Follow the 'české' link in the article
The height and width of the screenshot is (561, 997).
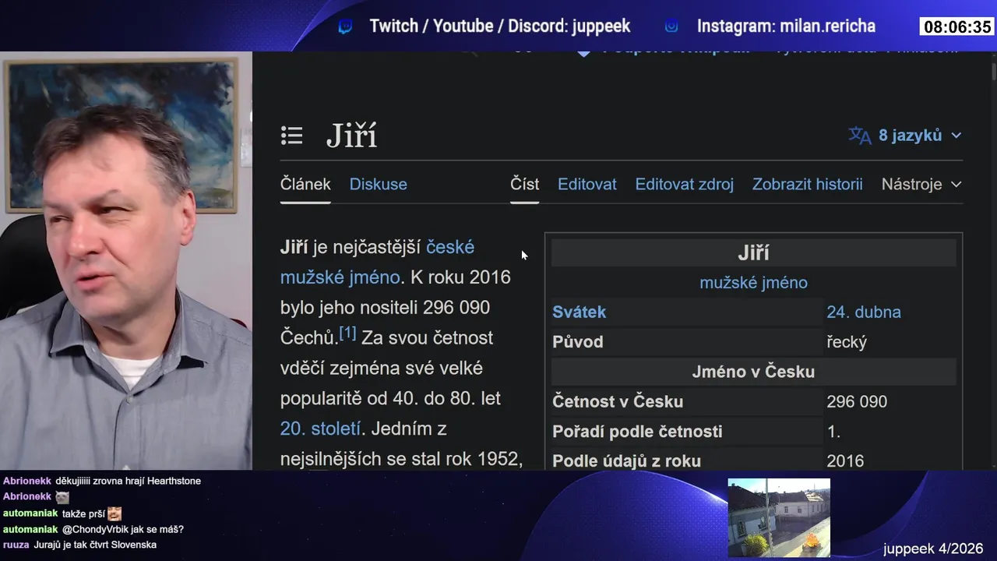point(450,247)
